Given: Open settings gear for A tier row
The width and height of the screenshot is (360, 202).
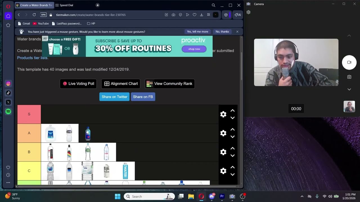Looking at the screenshot, I should pos(223,133).
